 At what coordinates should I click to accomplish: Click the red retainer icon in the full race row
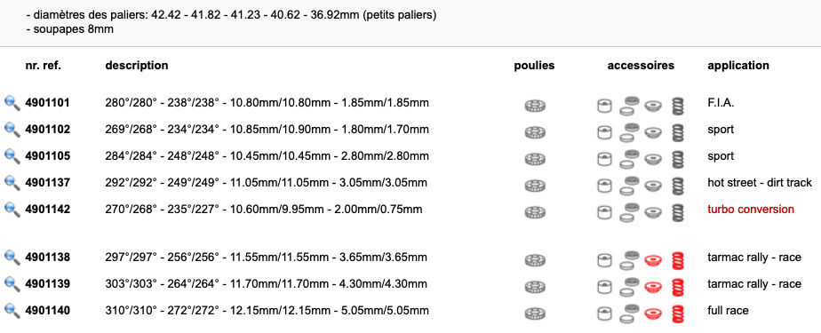click(x=652, y=313)
